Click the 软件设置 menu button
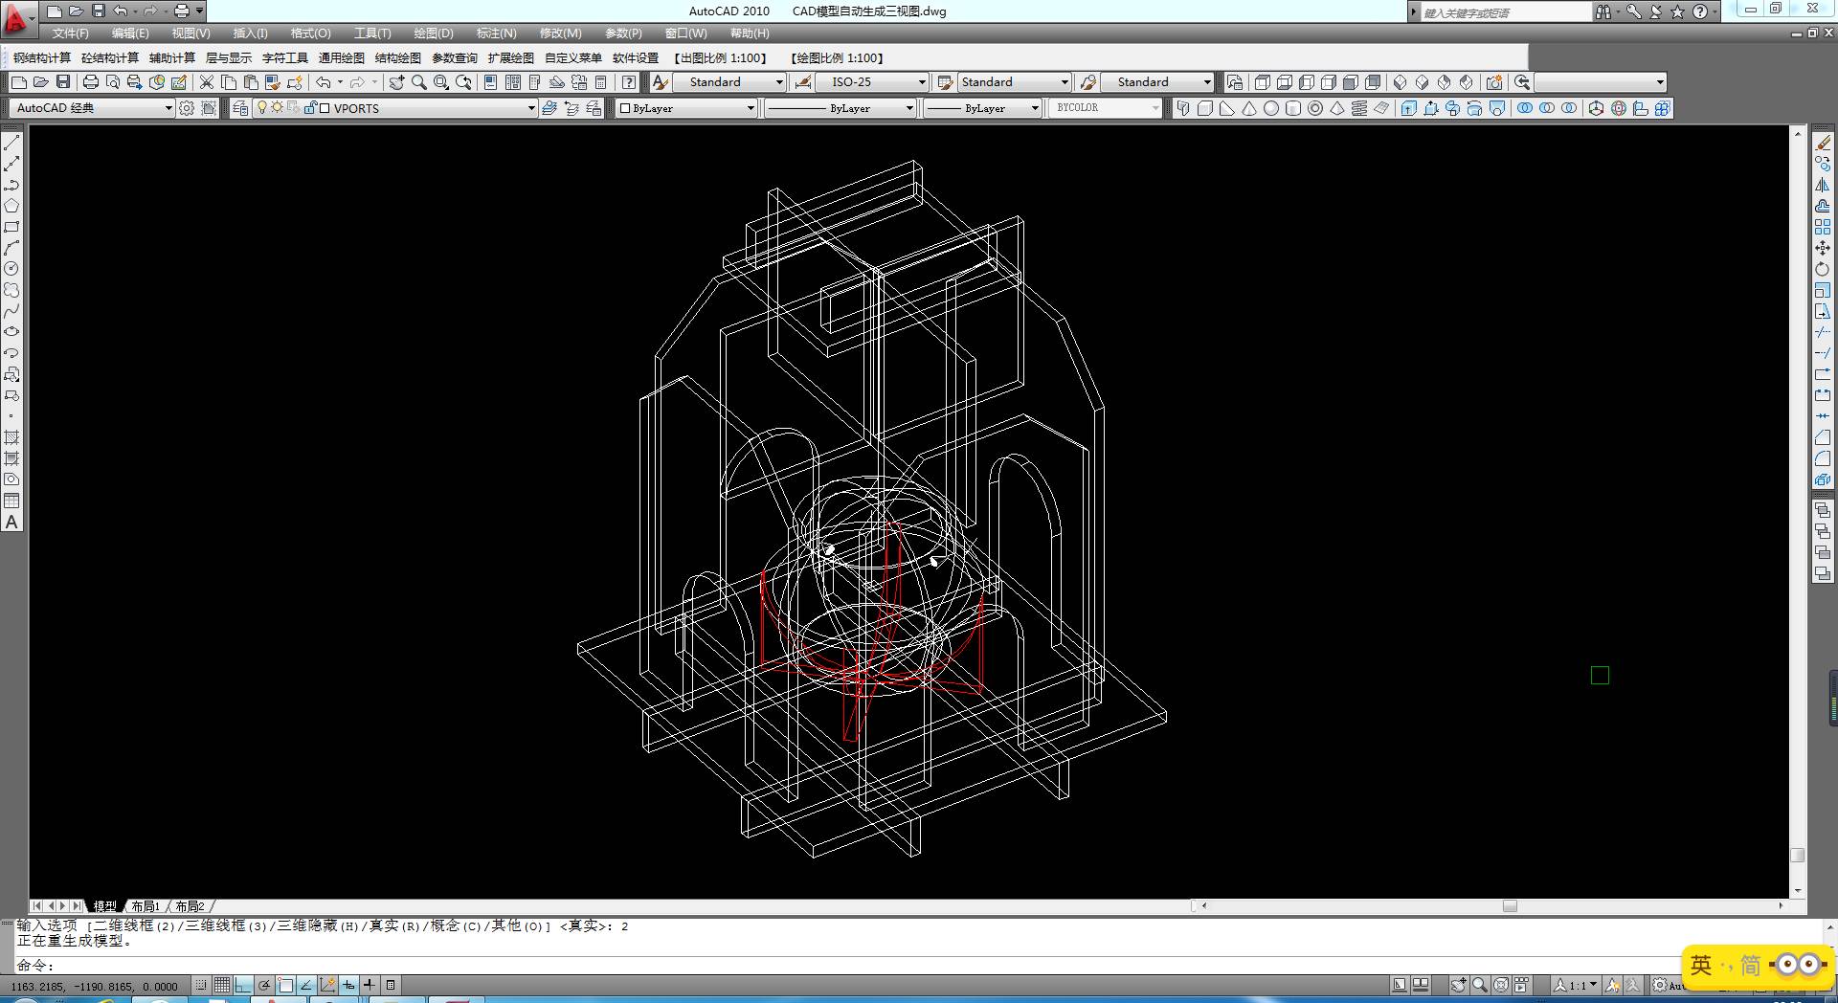 click(636, 58)
